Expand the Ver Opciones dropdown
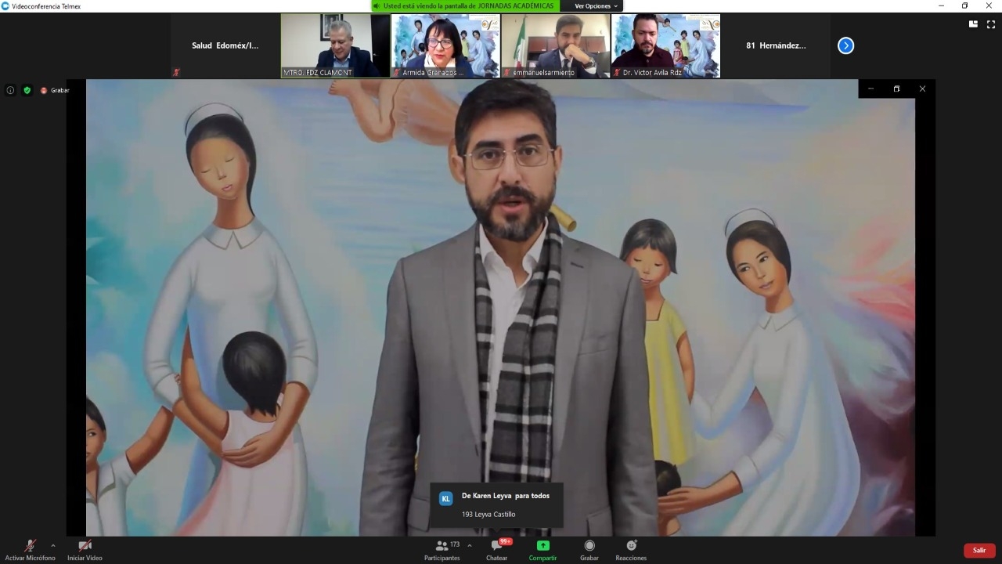The width and height of the screenshot is (1002, 564). click(596, 6)
